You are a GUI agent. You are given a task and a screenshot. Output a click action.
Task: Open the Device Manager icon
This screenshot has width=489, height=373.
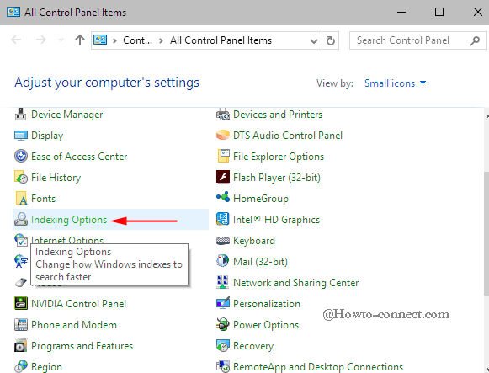[x=20, y=115]
